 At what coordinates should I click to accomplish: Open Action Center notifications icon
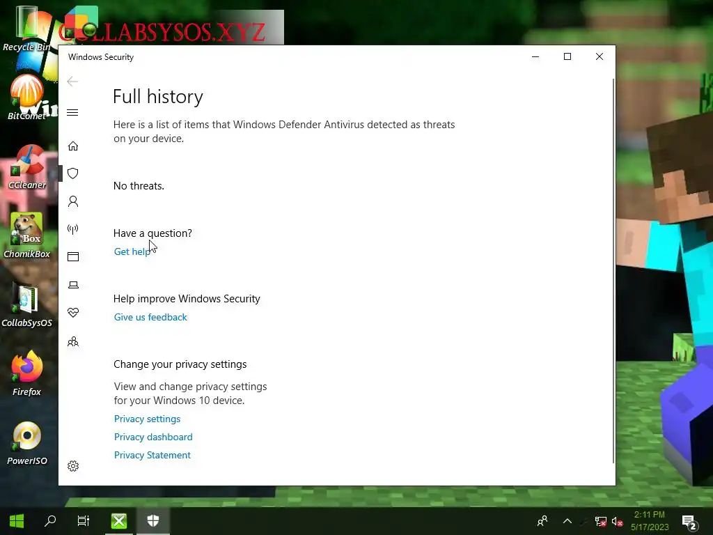point(689,522)
